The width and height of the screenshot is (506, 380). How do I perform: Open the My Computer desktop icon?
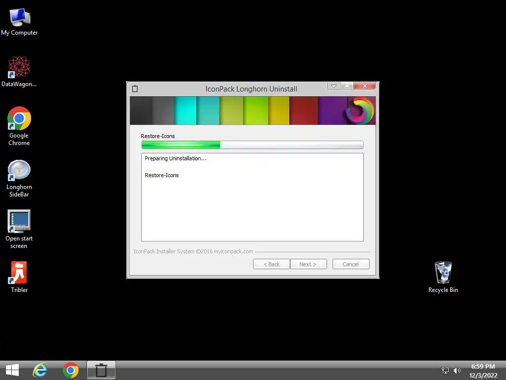tap(19, 22)
